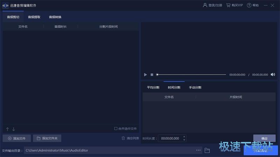The image size is (280, 157).
Task: Enable 合并选中文件 checkbox
Action: pyautogui.click(x=116, y=129)
